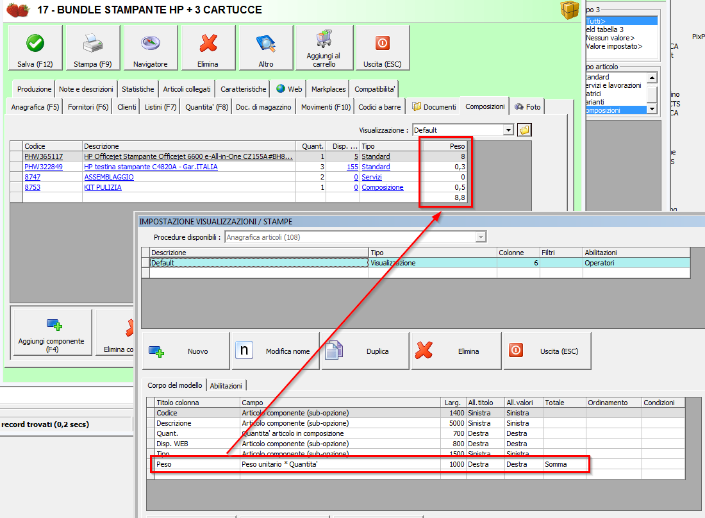Select the PHW365117 row code cell
705x518 pixels.
(53, 156)
